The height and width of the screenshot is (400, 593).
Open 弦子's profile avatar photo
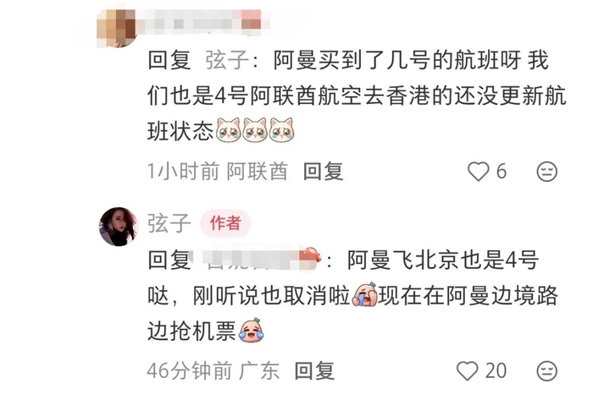(x=119, y=227)
